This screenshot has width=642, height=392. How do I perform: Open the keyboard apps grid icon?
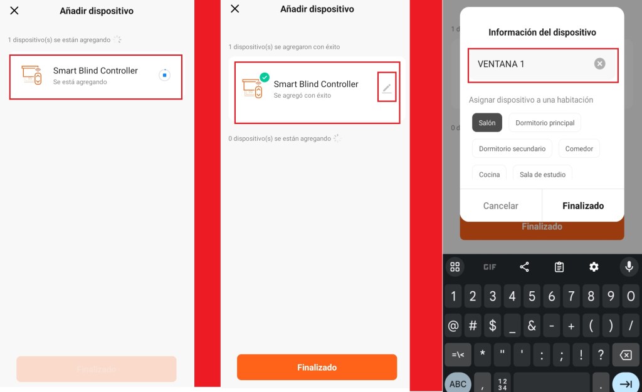pyautogui.click(x=455, y=267)
